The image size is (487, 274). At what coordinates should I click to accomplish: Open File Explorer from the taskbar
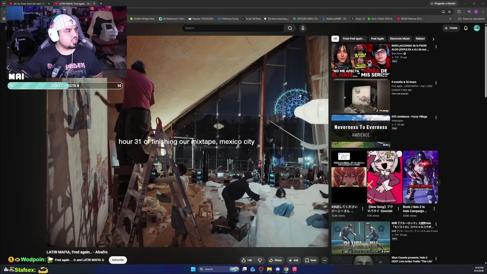(269, 269)
